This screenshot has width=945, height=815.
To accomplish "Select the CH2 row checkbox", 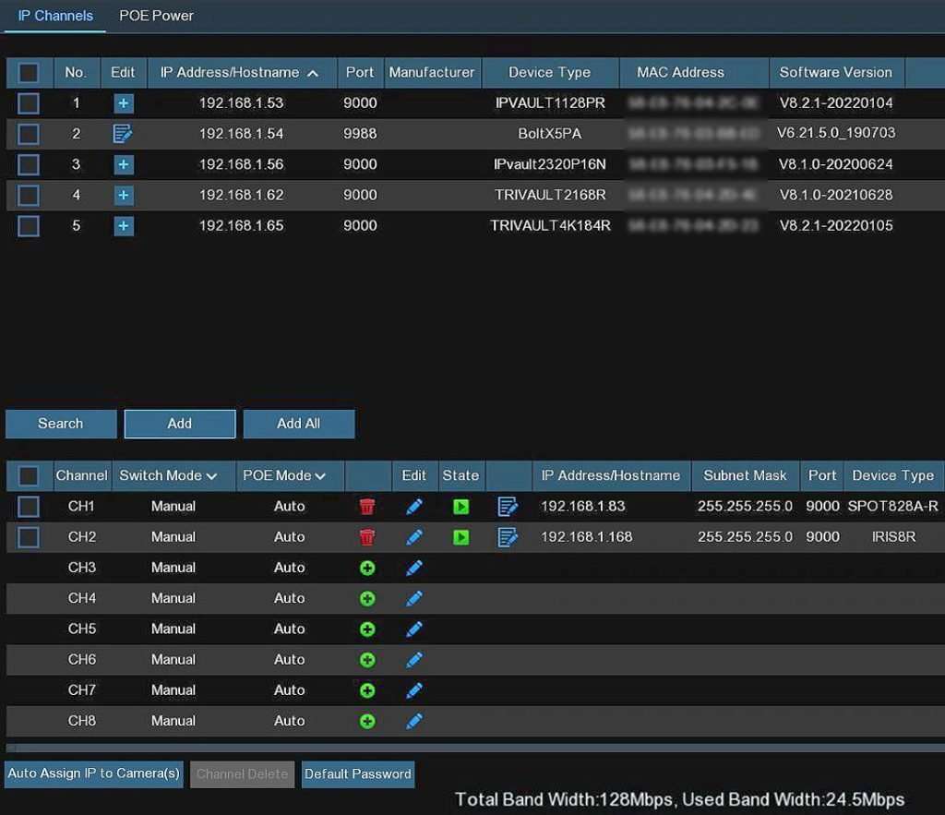I will (x=29, y=537).
